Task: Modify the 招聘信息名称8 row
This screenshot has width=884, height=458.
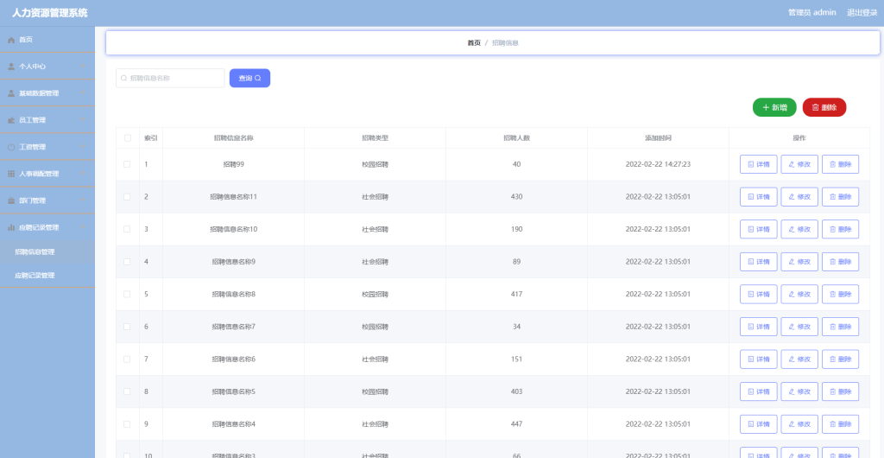Action: tap(799, 294)
